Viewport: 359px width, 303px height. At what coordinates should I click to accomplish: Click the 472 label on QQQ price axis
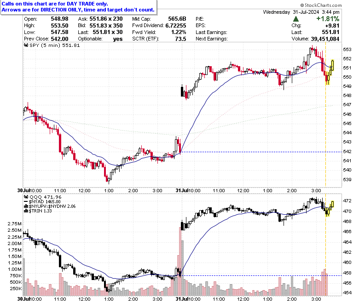pyautogui.click(x=347, y=201)
